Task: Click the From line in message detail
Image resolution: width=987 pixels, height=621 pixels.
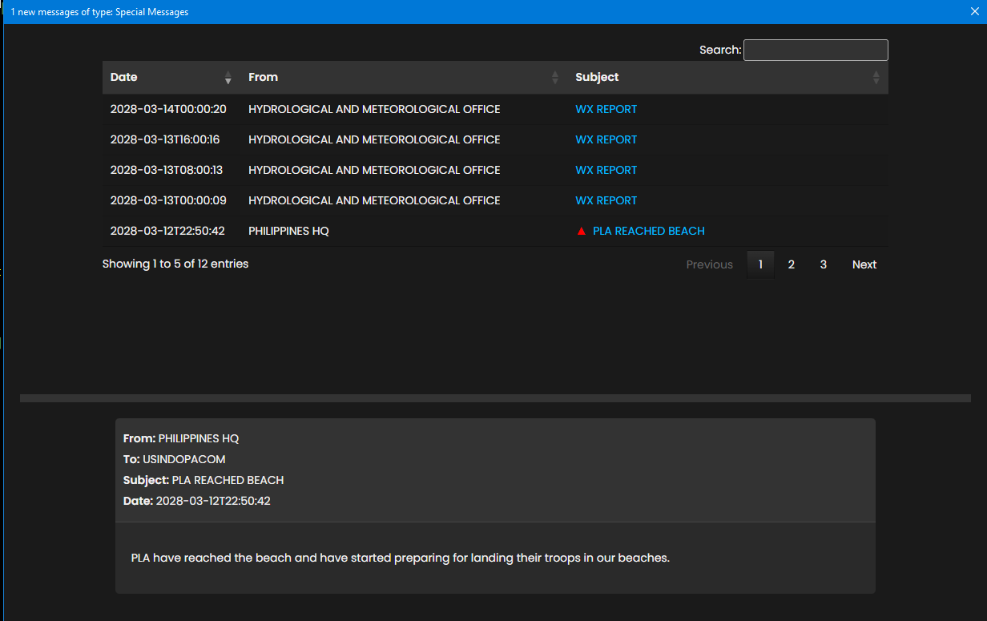Action: (x=181, y=438)
